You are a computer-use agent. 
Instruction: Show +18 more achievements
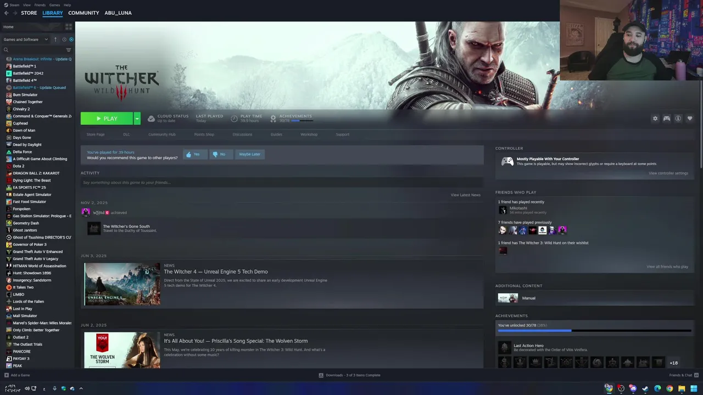point(673,363)
